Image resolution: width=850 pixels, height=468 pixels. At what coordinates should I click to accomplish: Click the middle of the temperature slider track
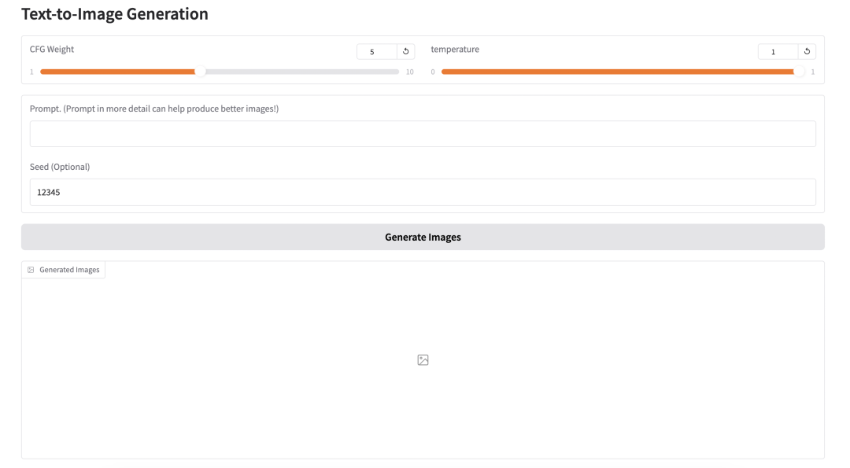620,72
